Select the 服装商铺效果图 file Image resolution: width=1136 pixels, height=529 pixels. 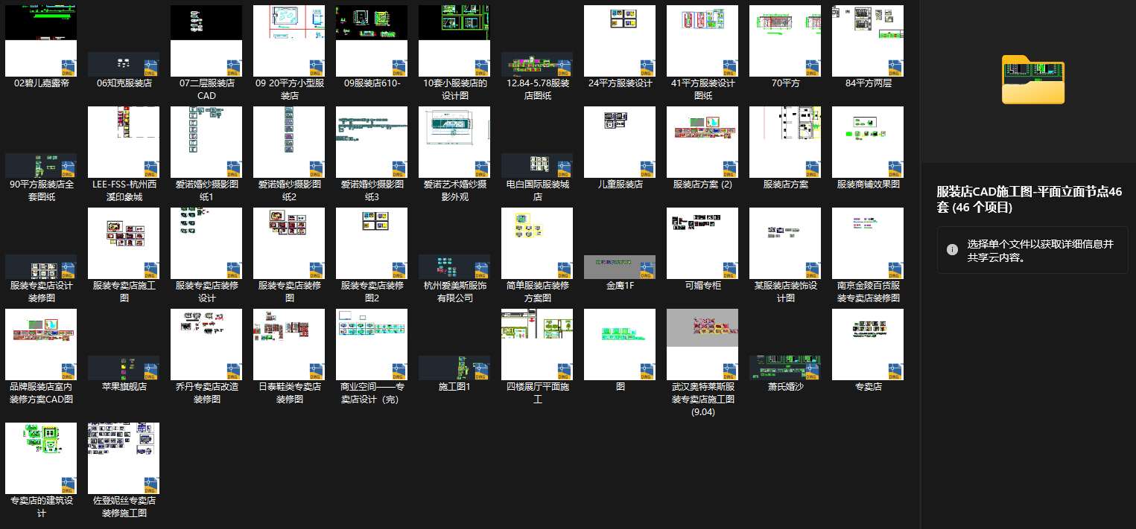868,142
